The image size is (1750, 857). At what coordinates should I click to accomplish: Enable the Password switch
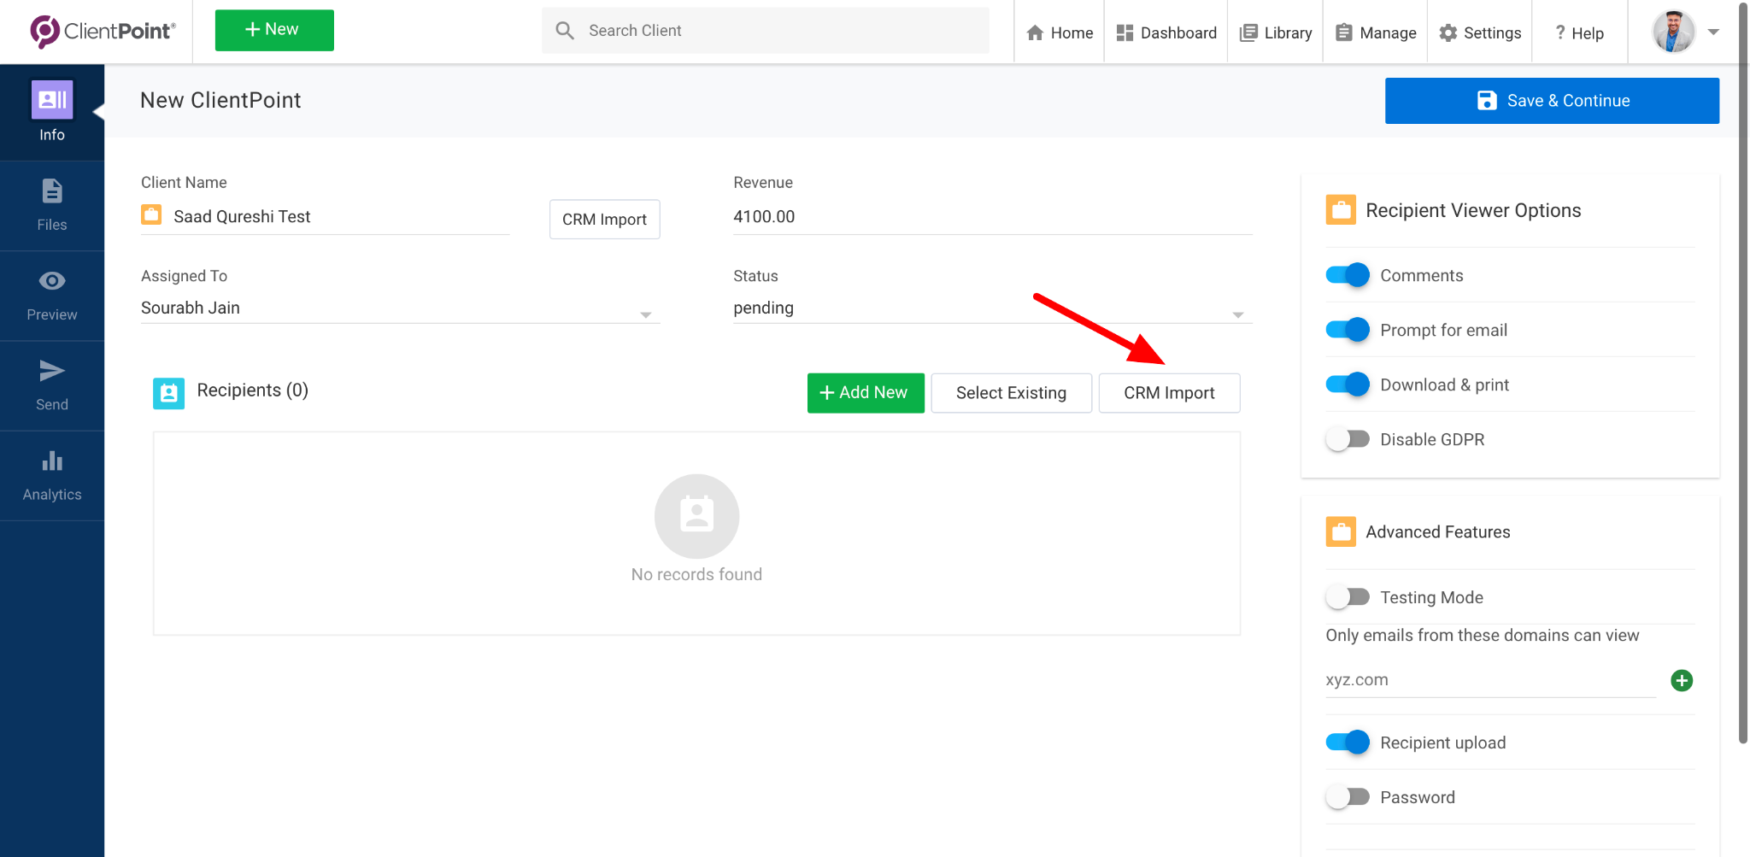(1348, 797)
